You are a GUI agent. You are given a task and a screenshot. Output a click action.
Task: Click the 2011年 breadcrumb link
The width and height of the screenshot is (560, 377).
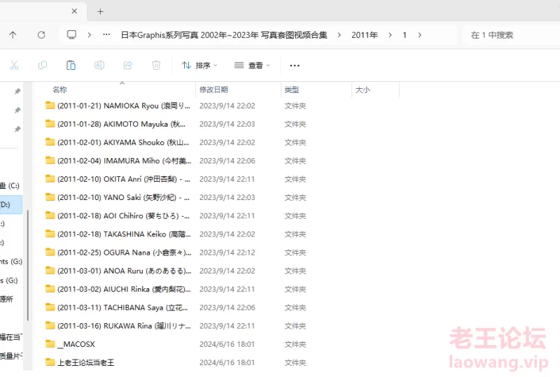click(364, 34)
